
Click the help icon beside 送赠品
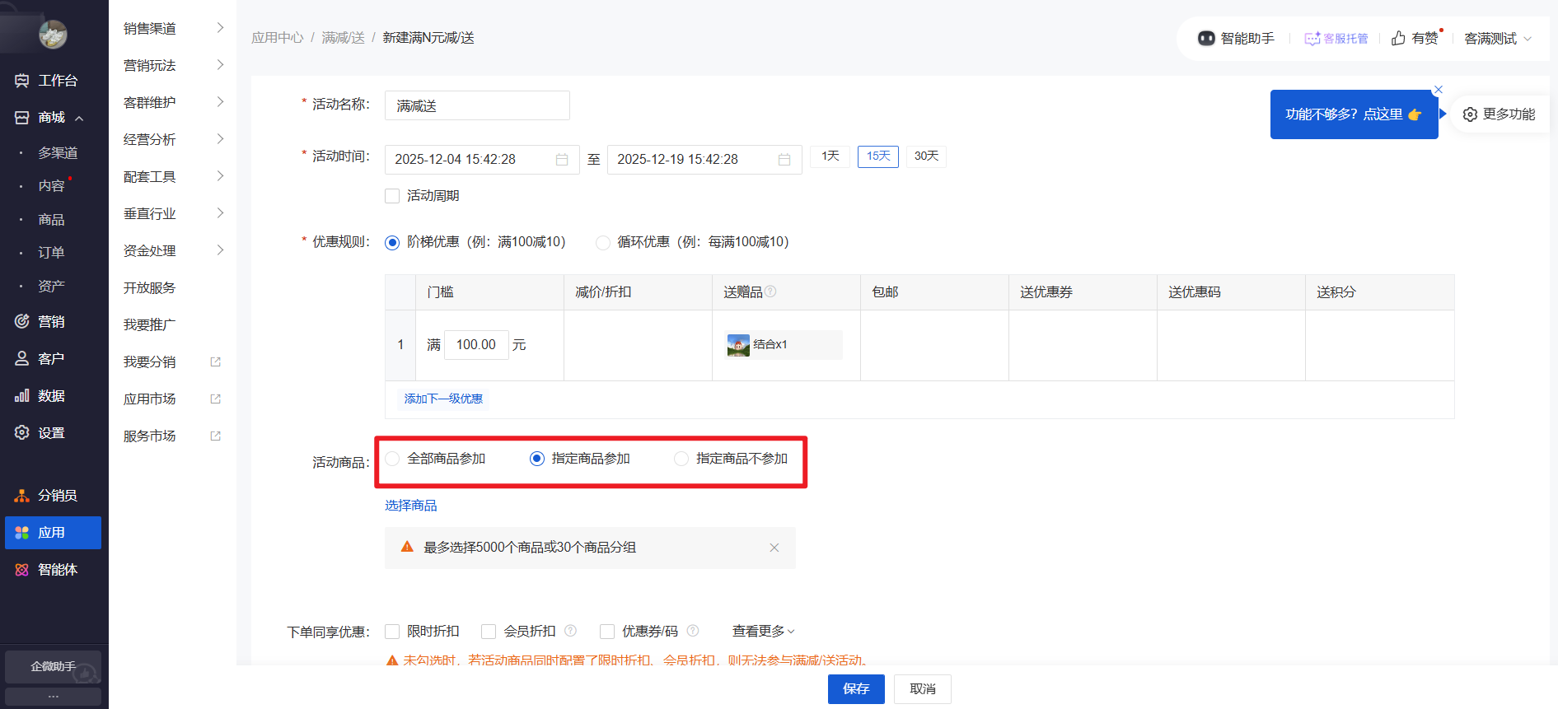coord(770,292)
